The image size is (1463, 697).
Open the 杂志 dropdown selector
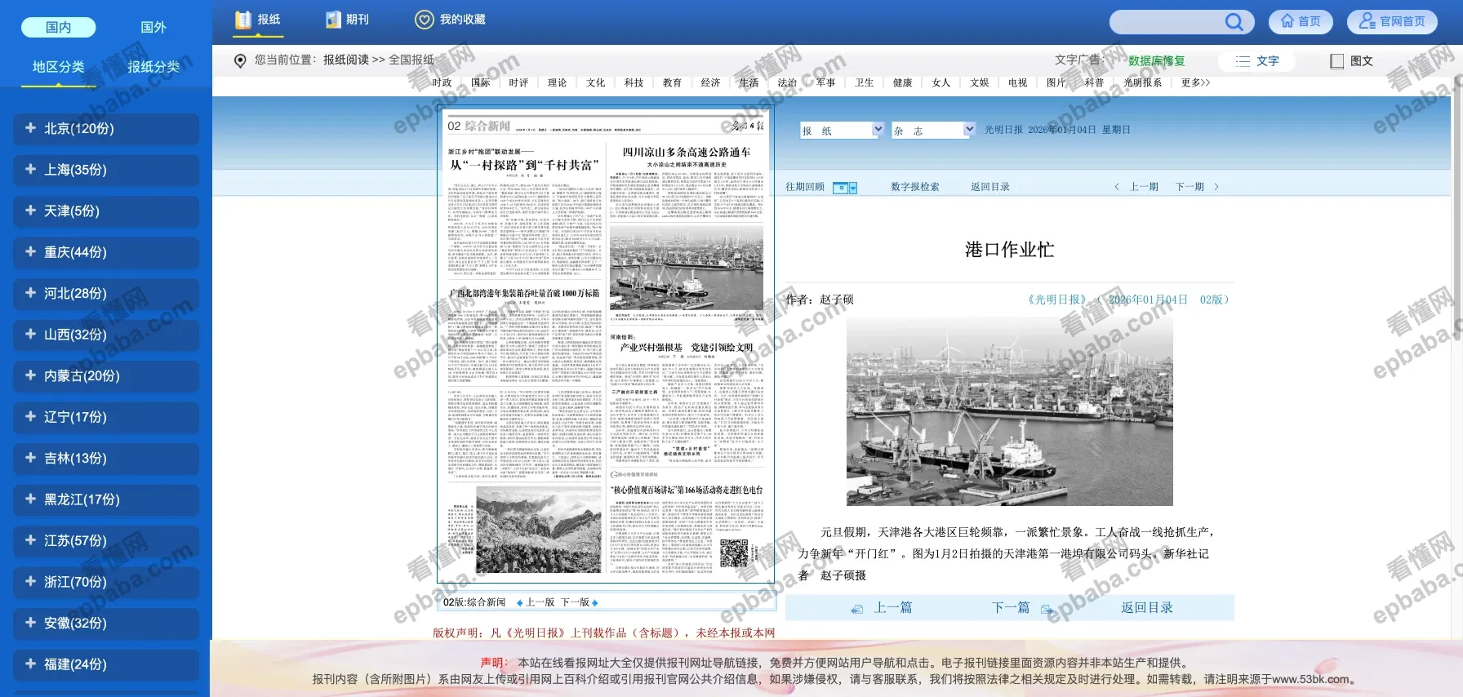(x=934, y=130)
